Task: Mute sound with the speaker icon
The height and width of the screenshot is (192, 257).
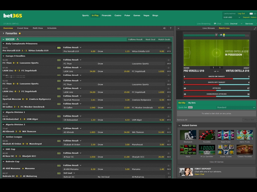Action: tap(164, 28)
